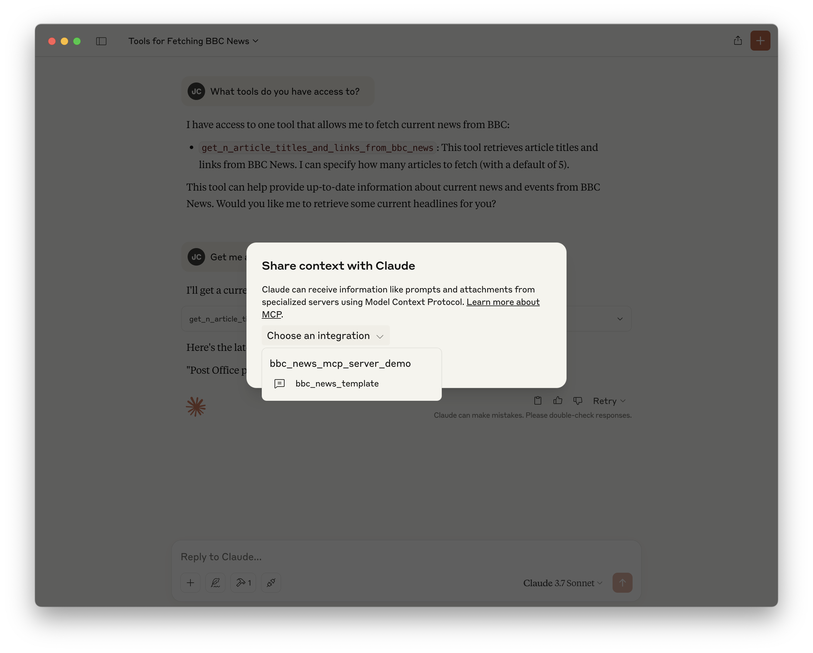Viewport: 813px width, 653px height.
Task: Give the response a thumbs up
Action: 558,401
